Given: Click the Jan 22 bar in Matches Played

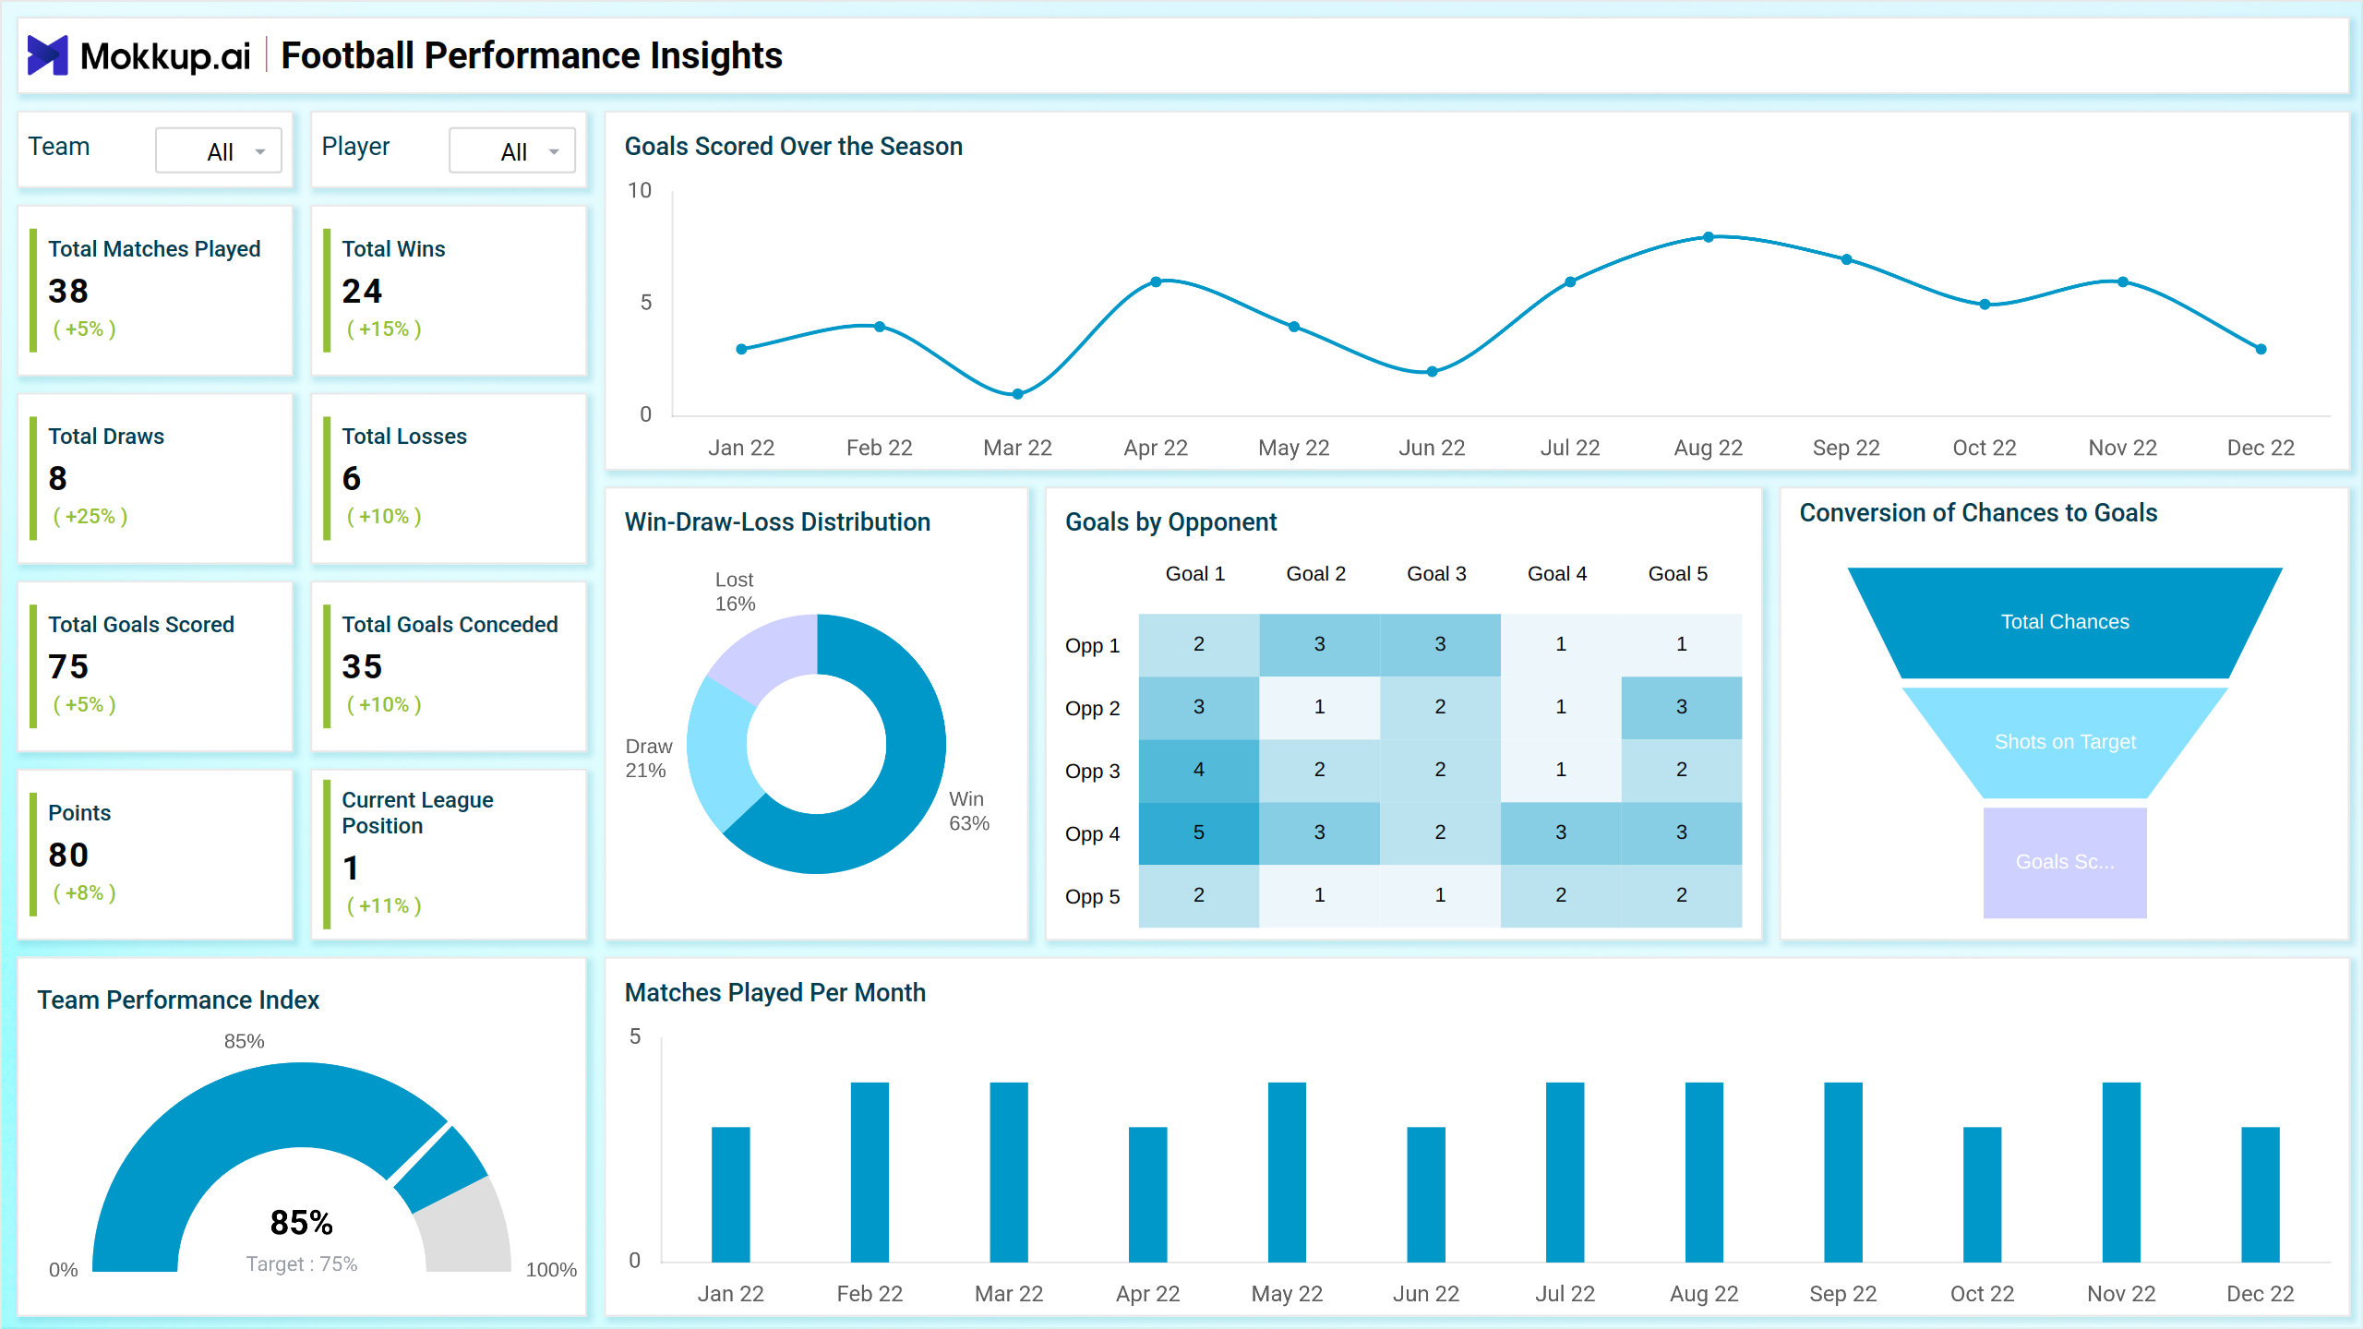Looking at the screenshot, I should pos(730,1194).
